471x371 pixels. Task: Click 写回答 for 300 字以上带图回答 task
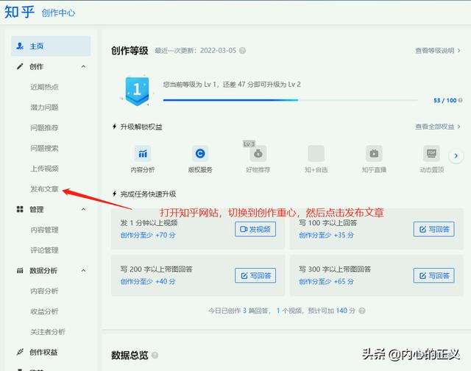coord(433,275)
